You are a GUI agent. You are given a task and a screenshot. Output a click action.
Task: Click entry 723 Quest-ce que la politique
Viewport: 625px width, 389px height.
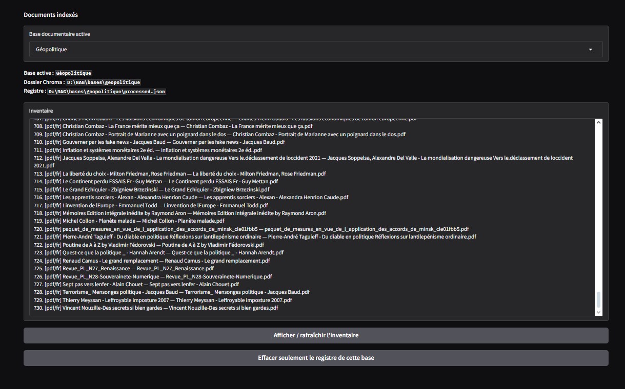(x=158, y=253)
